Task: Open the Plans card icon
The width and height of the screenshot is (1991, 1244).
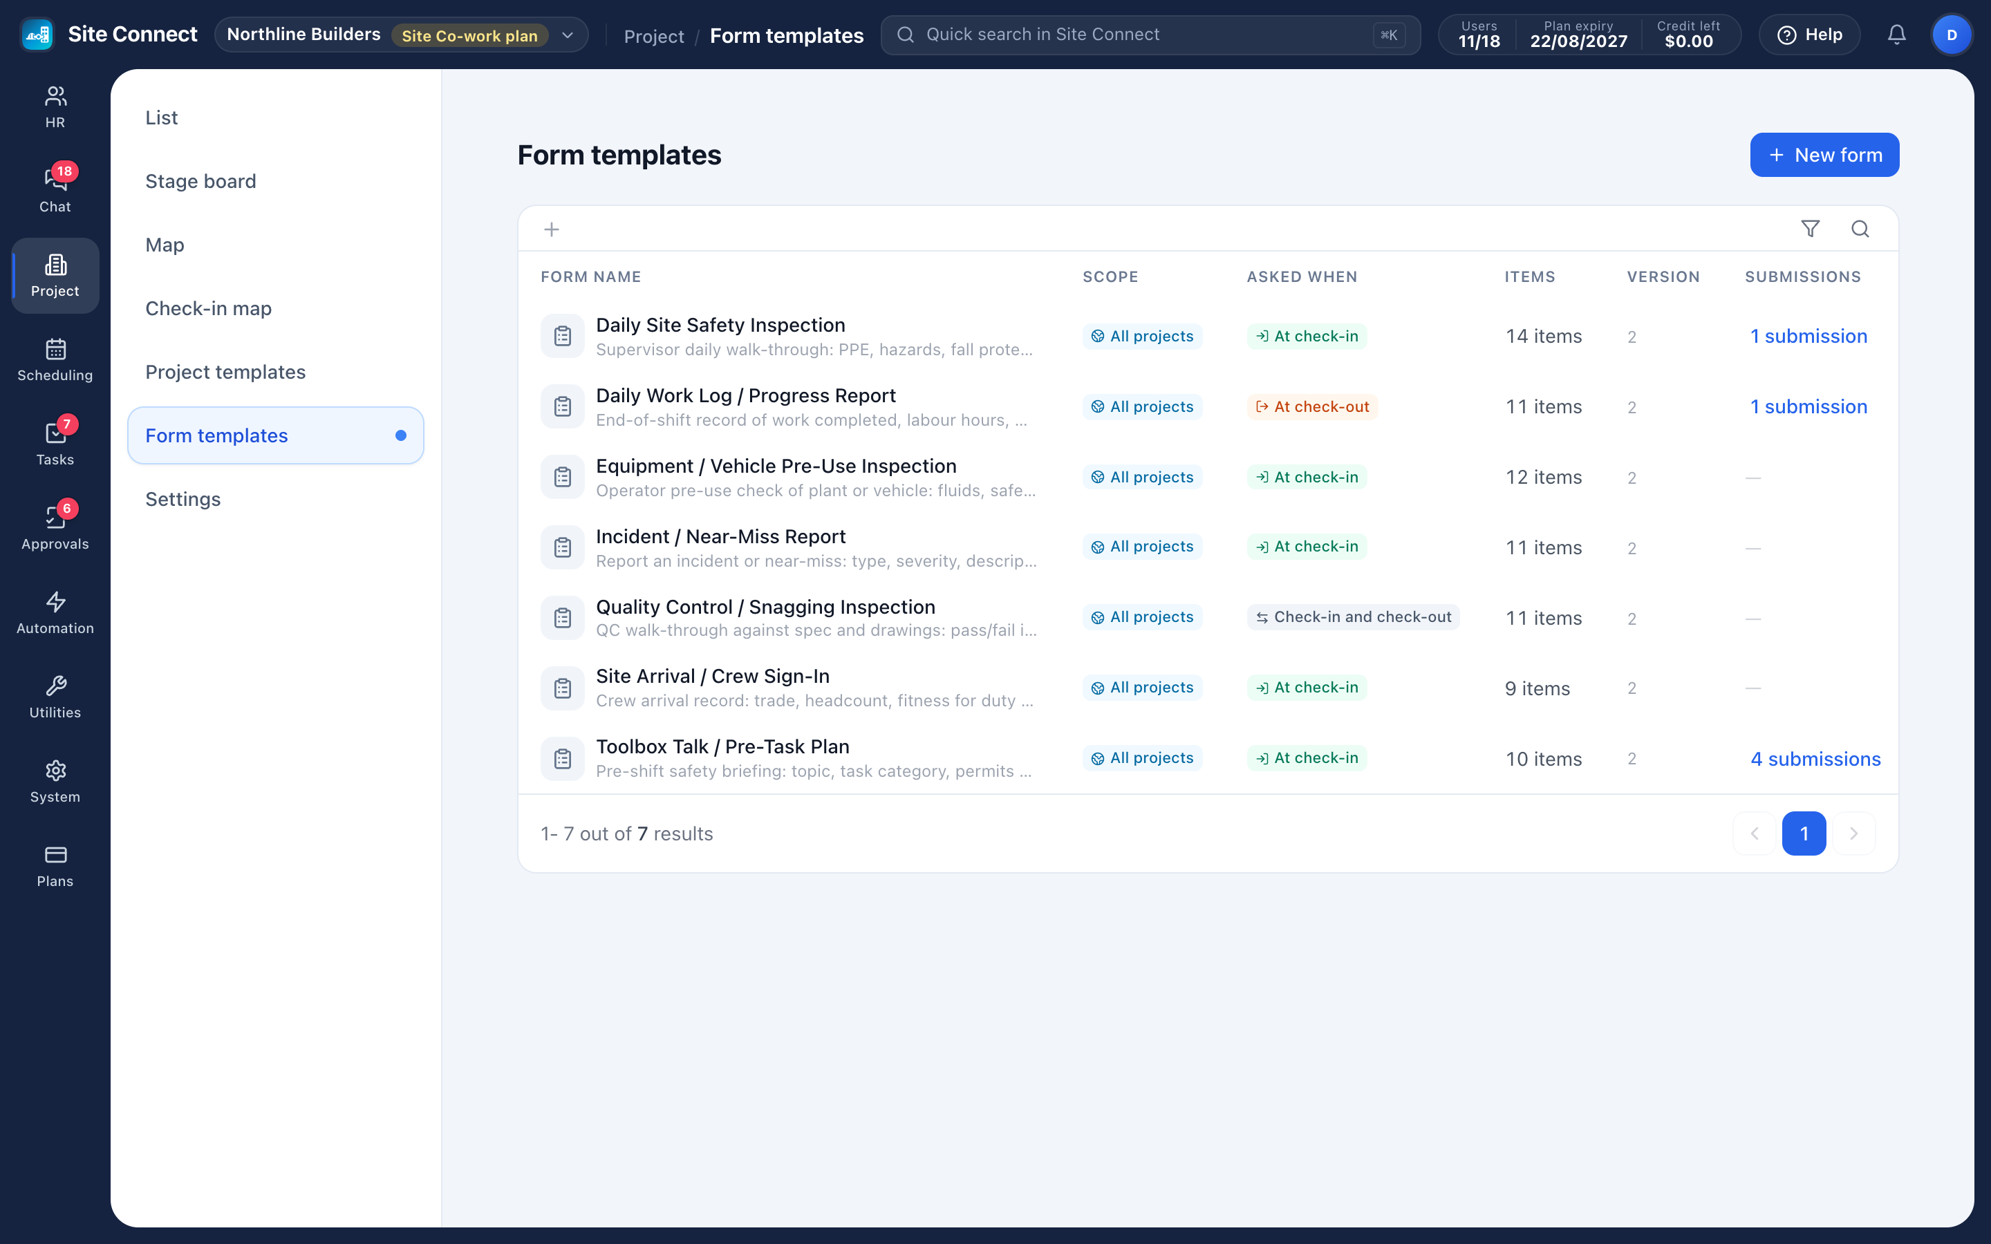Action: (x=55, y=865)
